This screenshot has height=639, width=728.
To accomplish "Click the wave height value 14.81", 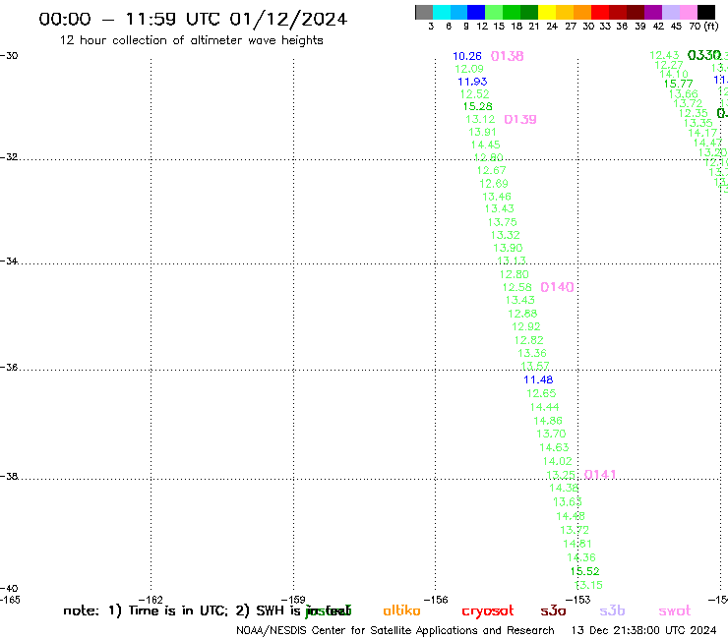I will (x=577, y=544).
